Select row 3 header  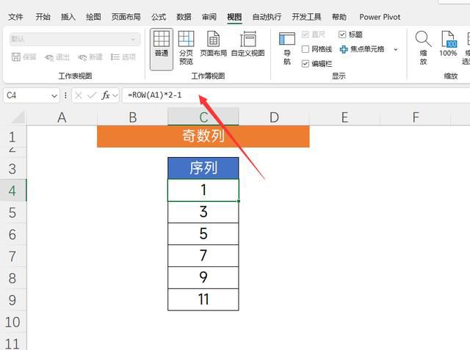point(12,168)
